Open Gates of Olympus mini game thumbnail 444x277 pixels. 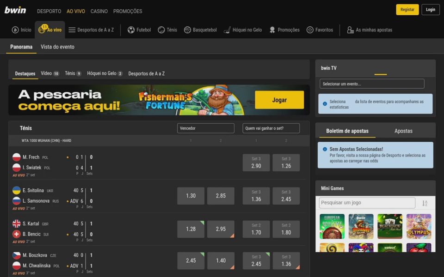pos(419,226)
